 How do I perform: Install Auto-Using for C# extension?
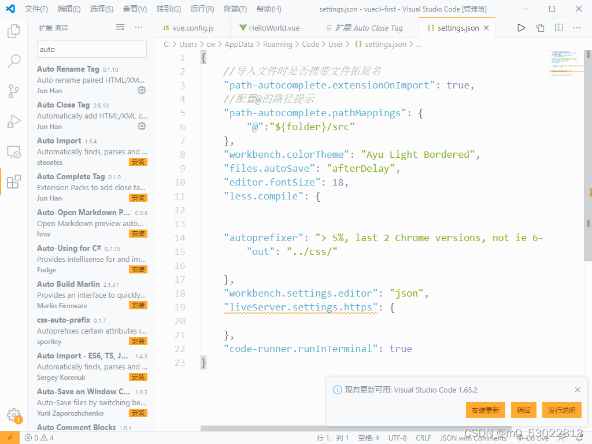click(138, 269)
